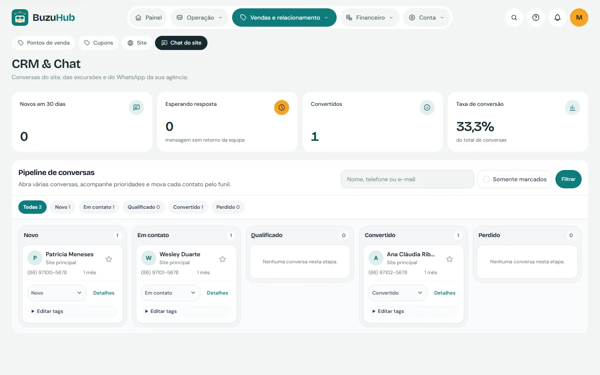Open the stage dropdown showing Convertido
This screenshot has width=600, height=375.
point(397,293)
